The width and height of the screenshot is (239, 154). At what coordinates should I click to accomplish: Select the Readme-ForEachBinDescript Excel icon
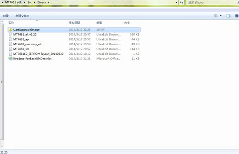click(10, 59)
